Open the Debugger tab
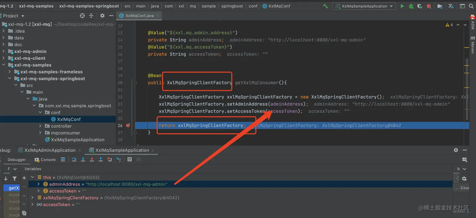The image size is (476, 218). [17, 160]
